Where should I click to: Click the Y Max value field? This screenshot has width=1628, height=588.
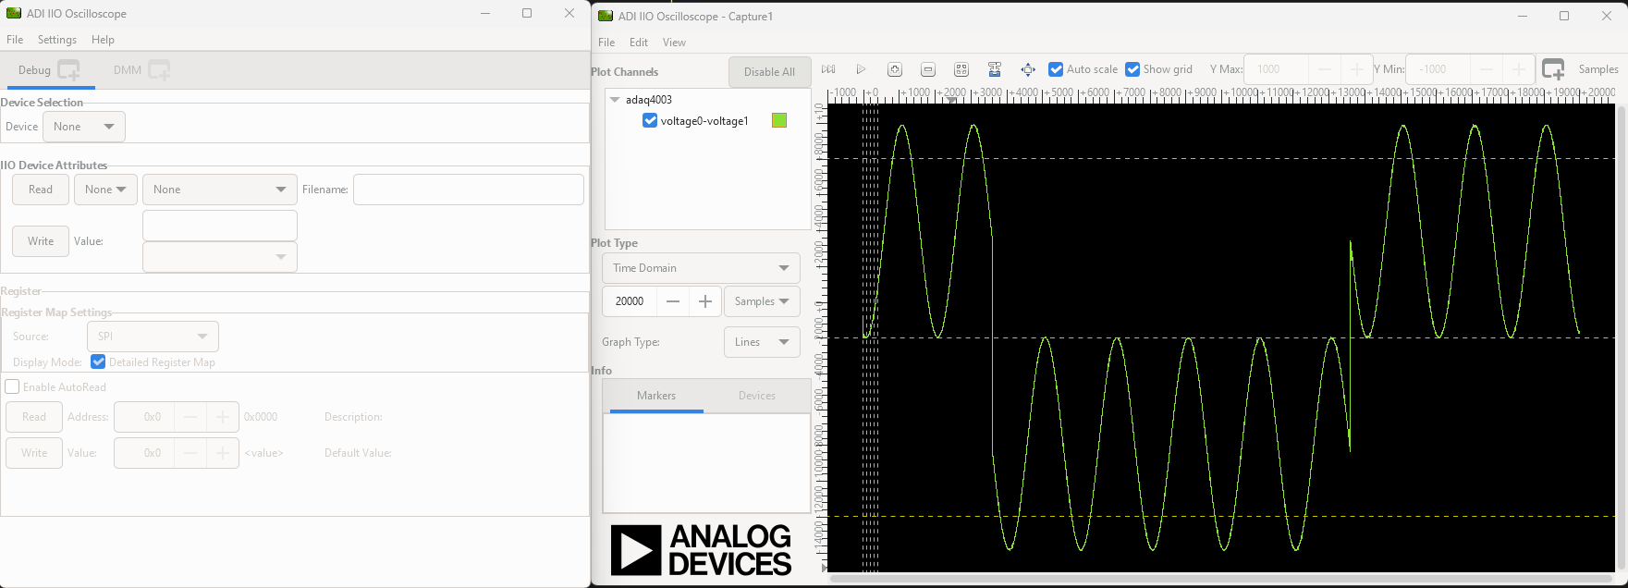[1277, 69]
